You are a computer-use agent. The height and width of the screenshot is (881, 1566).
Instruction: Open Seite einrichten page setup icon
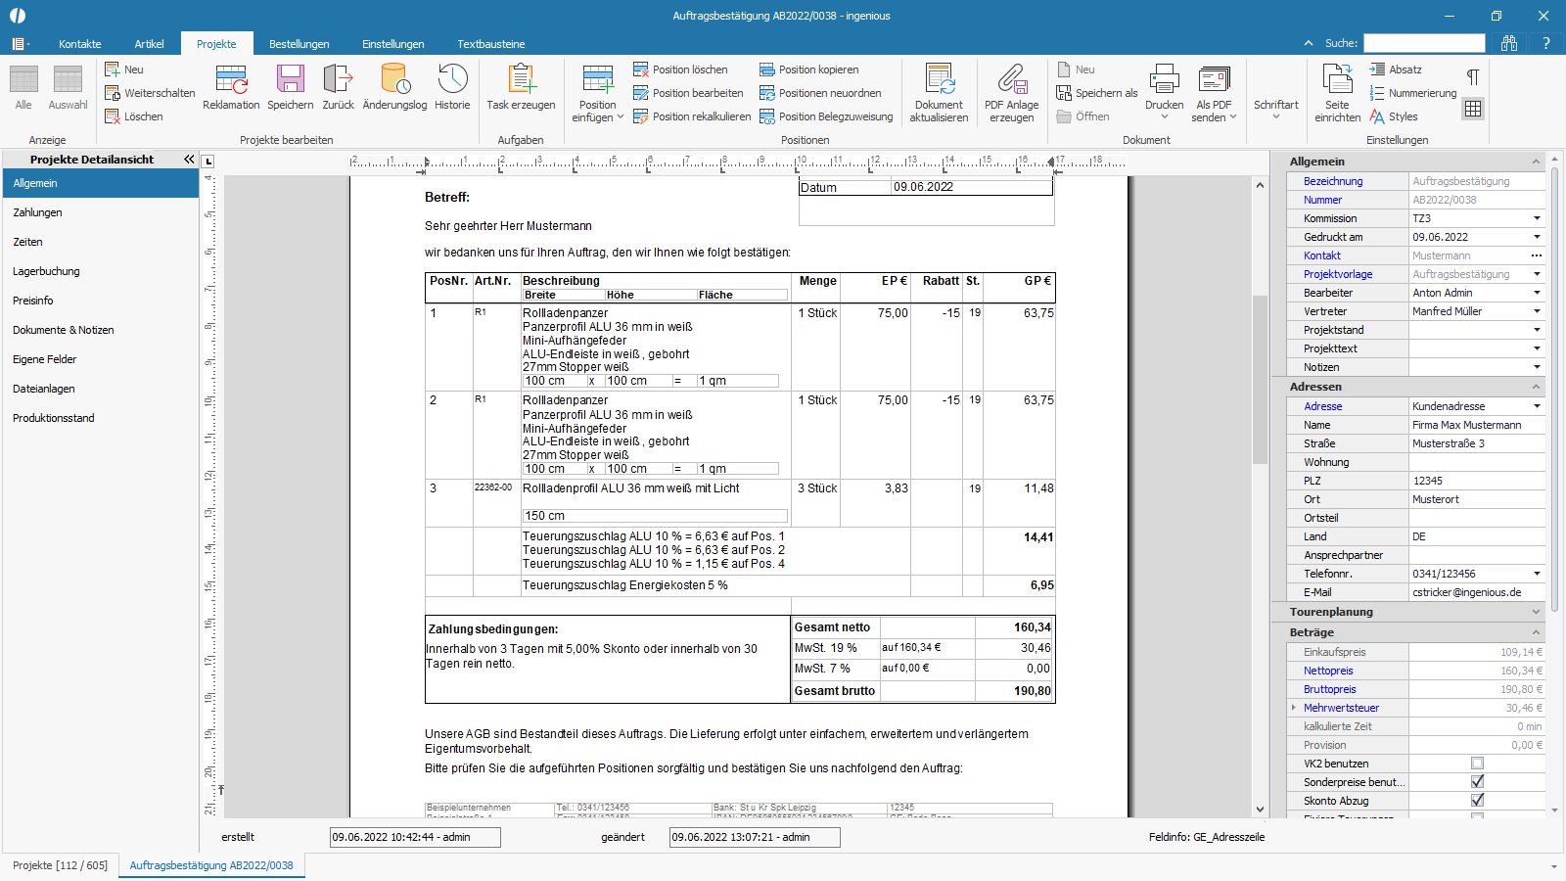click(1337, 80)
